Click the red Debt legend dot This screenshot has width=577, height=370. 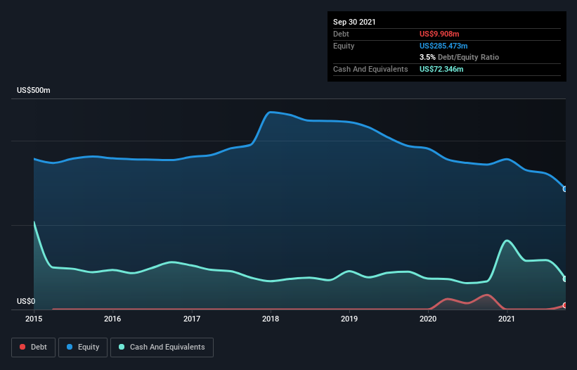click(x=22, y=347)
